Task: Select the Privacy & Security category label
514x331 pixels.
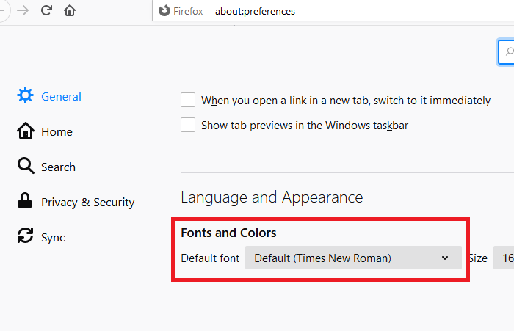Action: tap(87, 203)
